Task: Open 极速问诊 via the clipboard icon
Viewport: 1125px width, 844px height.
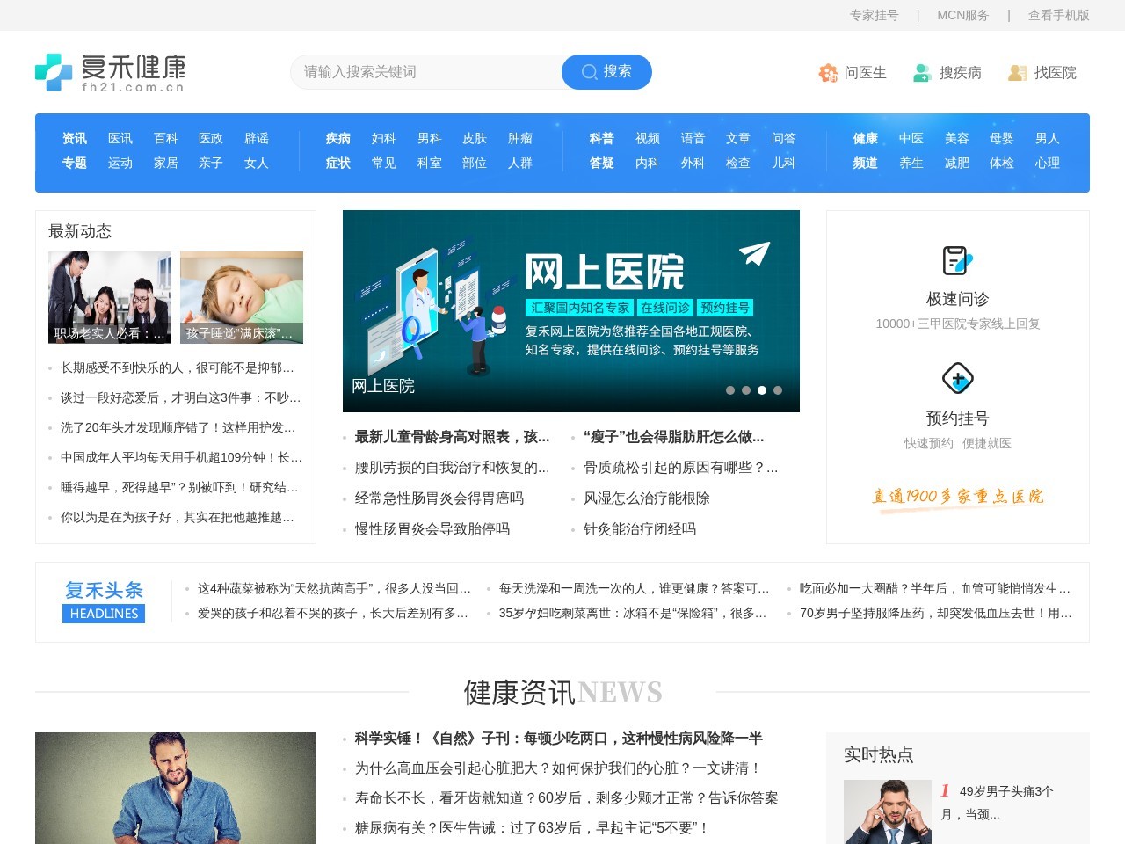Action: tap(957, 260)
